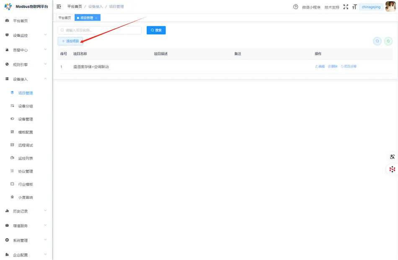Open search with the blue circular magnifier icon
Screen dimensions: 398x260
[377, 41]
